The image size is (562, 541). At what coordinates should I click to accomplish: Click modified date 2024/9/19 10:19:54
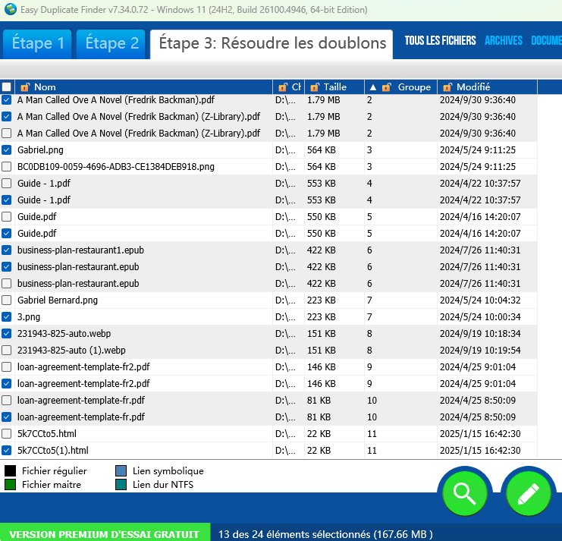[480, 351]
